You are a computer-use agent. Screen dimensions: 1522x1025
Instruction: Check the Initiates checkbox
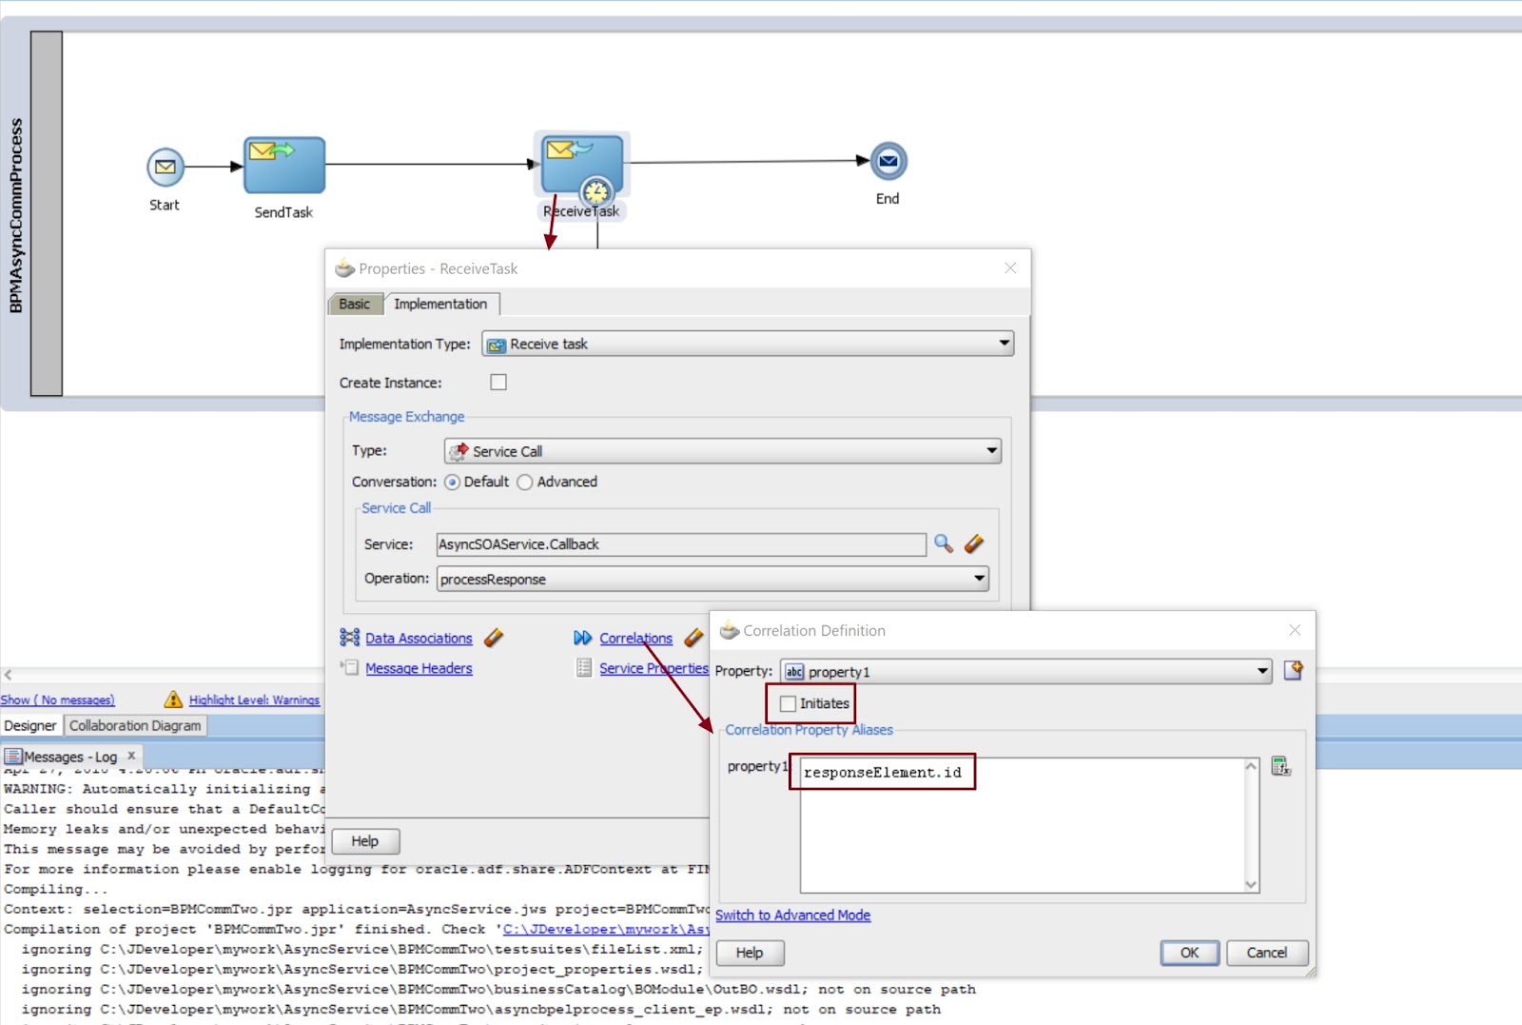tap(788, 703)
